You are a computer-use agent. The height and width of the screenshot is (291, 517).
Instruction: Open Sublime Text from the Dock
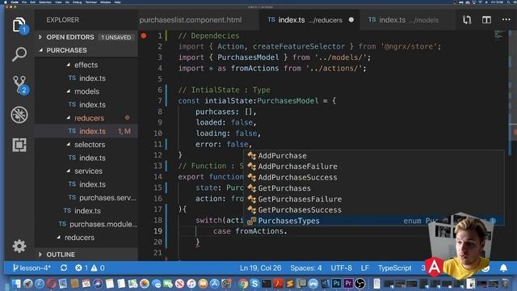290,284
